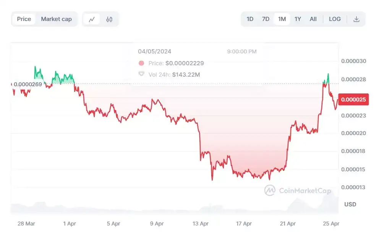Show All time price history
This screenshot has width=376, height=235.
pyautogui.click(x=313, y=19)
